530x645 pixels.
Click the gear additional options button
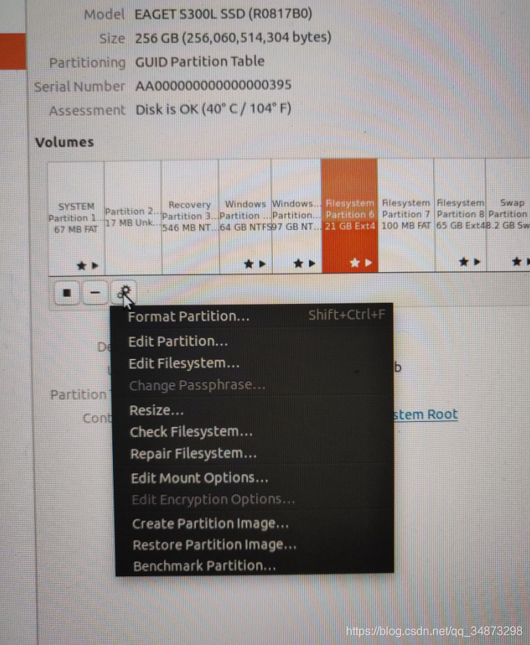(124, 293)
